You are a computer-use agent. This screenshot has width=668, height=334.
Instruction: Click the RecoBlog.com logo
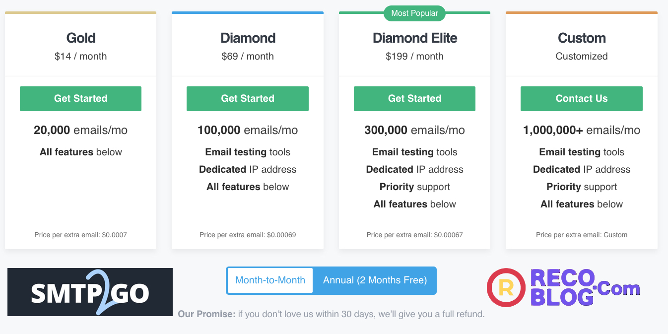click(x=563, y=287)
